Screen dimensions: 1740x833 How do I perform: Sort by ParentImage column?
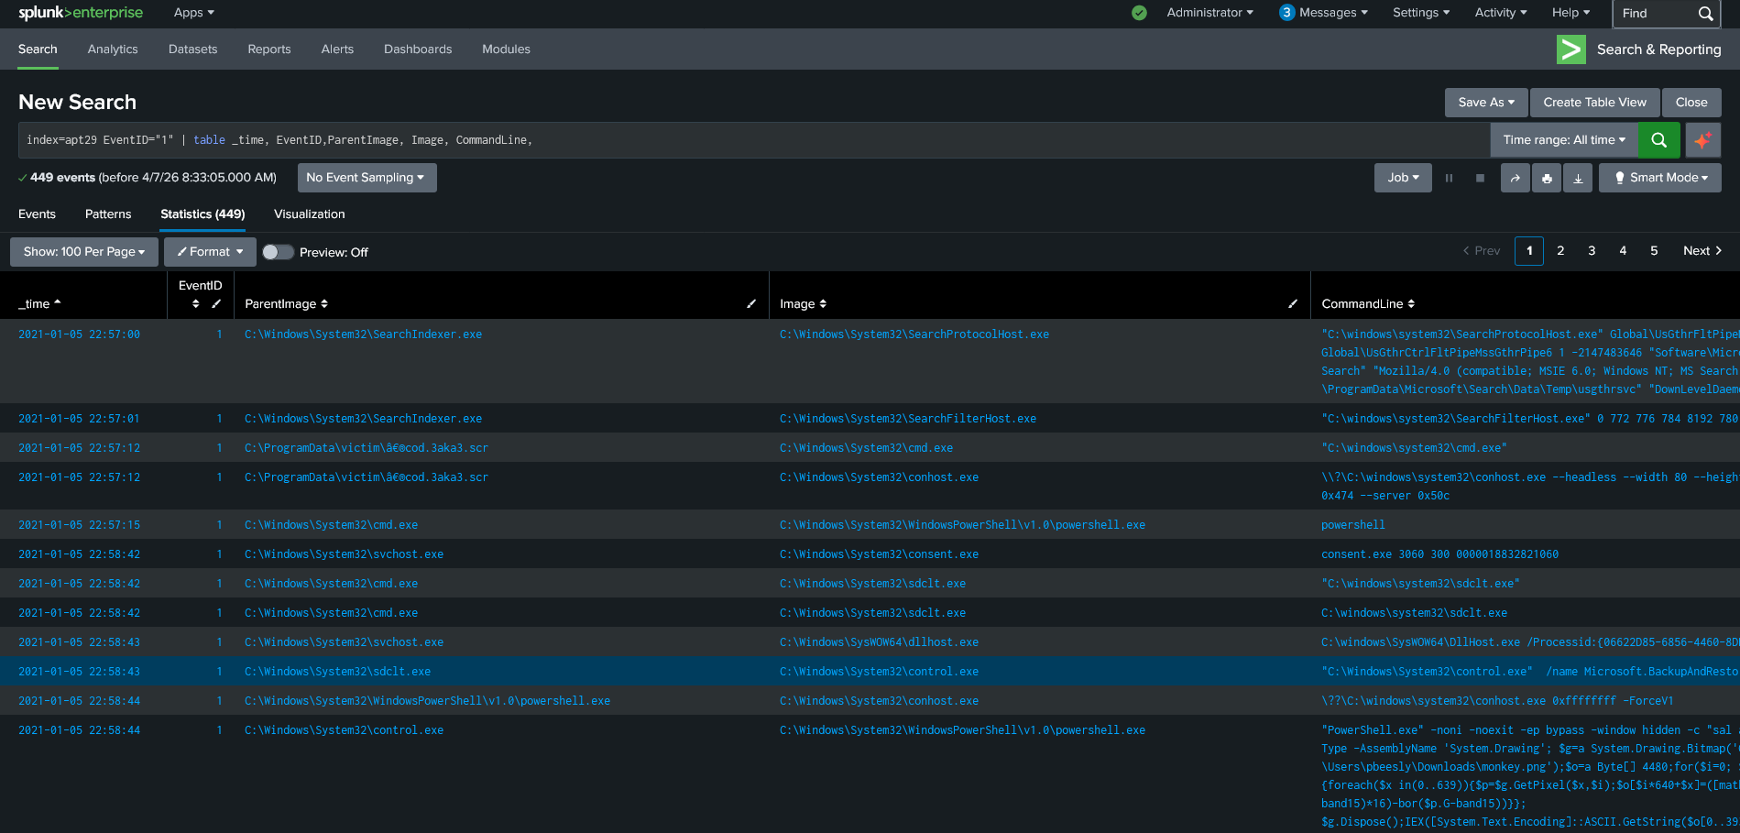(286, 304)
